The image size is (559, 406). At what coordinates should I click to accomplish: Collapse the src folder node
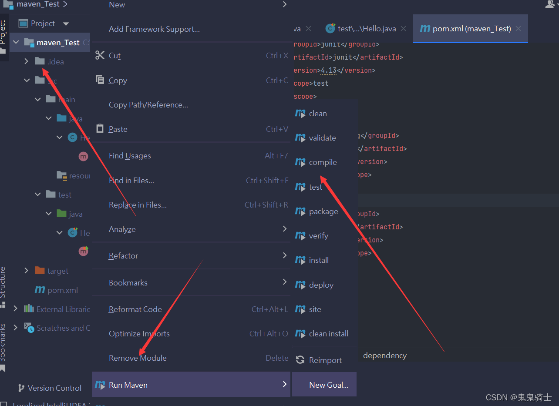point(27,81)
